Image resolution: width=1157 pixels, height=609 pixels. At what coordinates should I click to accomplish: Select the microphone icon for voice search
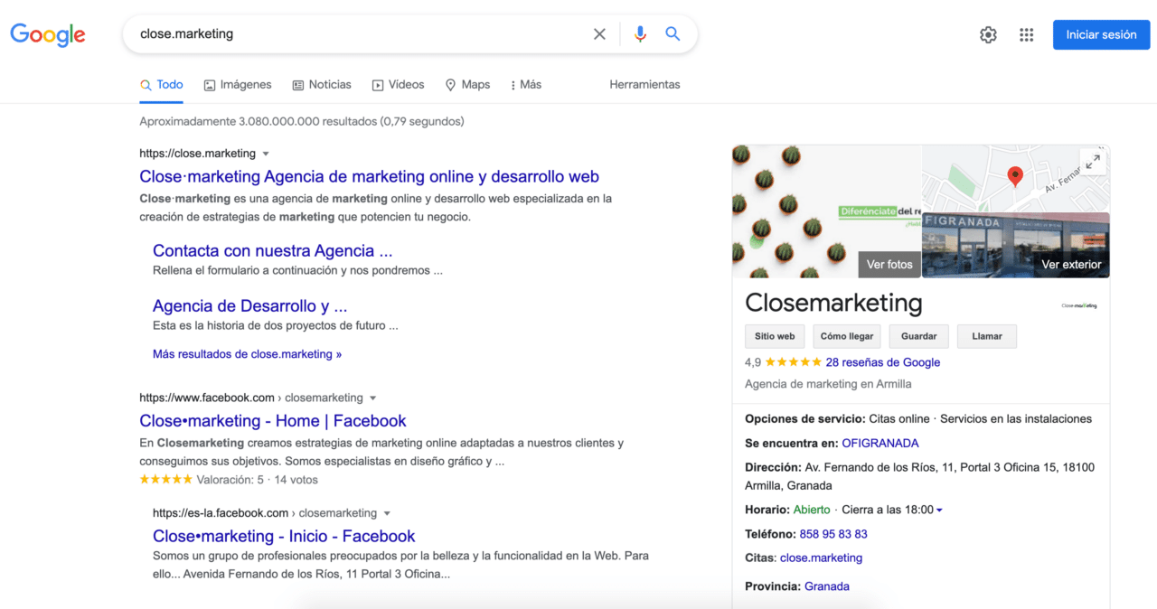click(640, 33)
